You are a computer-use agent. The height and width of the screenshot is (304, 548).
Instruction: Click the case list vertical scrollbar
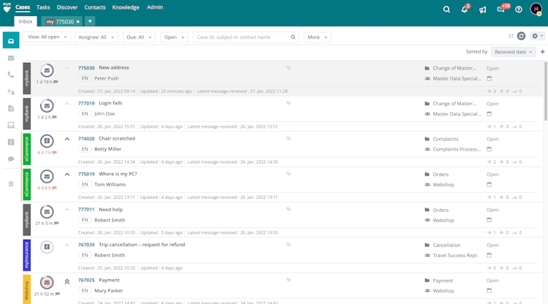tap(546, 91)
